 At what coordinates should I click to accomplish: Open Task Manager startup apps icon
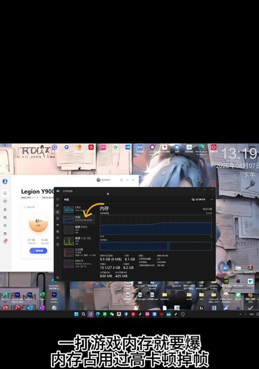[x=57, y=225]
